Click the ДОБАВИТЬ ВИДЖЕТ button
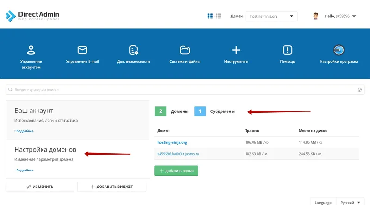Screen dimensions: 370x205 pos(111,187)
